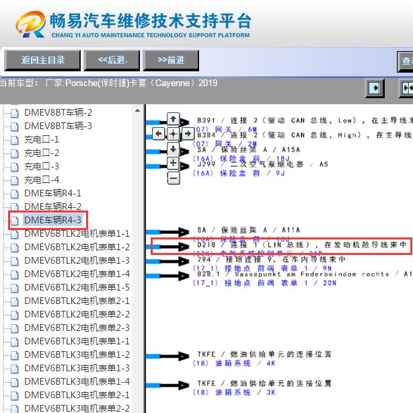Open DME车辆R4-2 diagram
This screenshot has height=413, width=413.
[x=52, y=206]
